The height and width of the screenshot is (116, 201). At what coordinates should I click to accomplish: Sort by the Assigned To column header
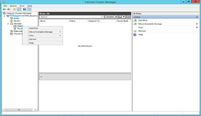(102, 21)
